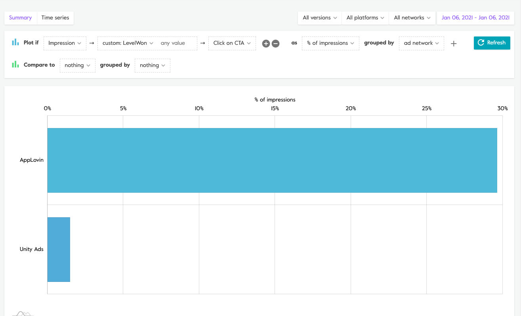Remove a funnel step with minus circle icon
This screenshot has height=316, width=521.
point(276,44)
